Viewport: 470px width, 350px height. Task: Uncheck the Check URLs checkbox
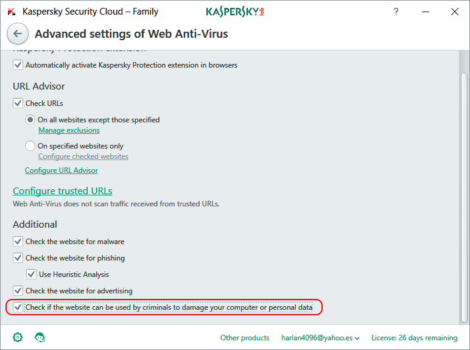18,103
